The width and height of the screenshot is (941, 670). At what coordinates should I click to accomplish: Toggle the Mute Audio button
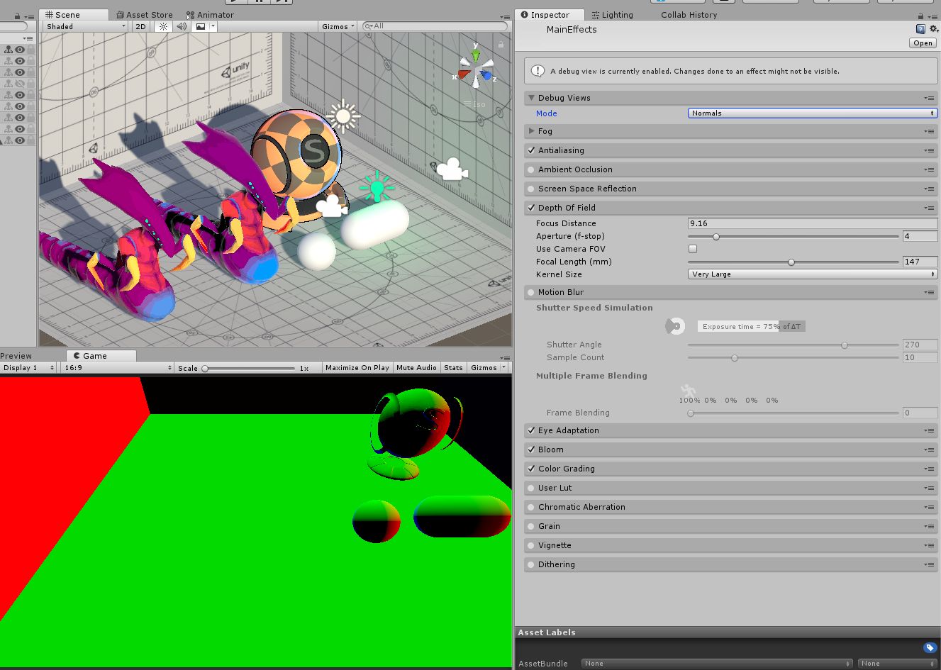[x=416, y=368]
